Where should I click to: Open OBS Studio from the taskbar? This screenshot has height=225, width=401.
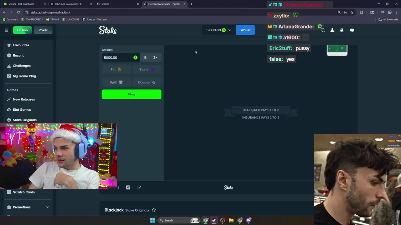pos(222,220)
